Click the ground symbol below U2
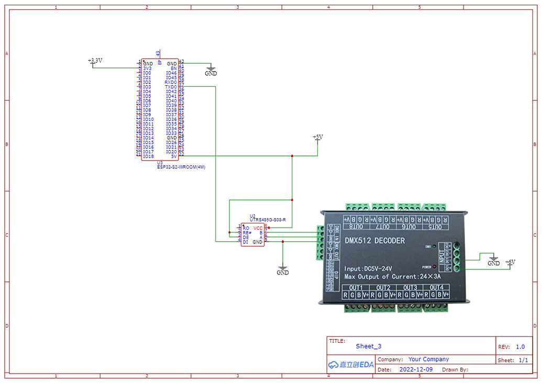Screen dimensions: 542x383 [x=283, y=268]
